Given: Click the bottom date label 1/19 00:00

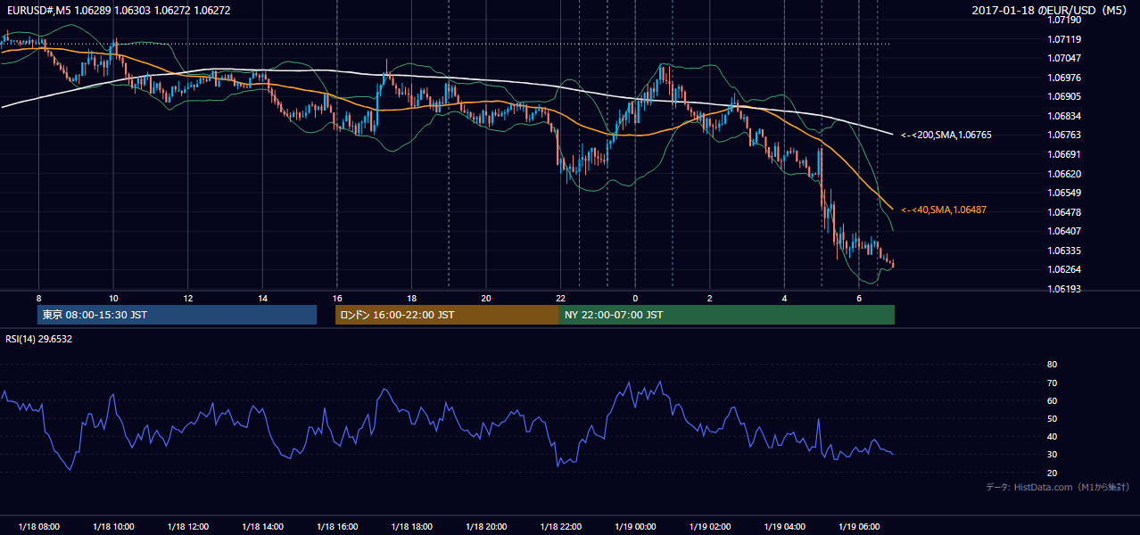Looking at the screenshot, I should click(635, 527).
